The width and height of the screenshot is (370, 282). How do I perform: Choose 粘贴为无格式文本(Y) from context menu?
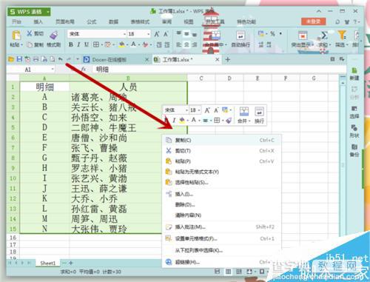click(221, 172)
